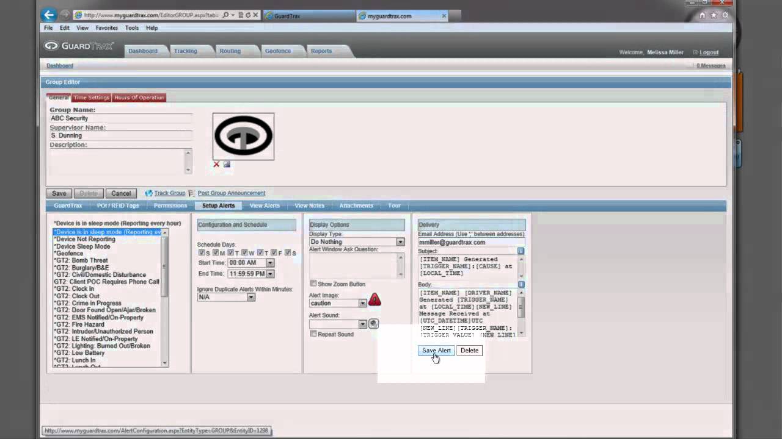Click the group Save button
Screen dimensions: 782x439
pyautogui.click(x=59, y=193)
